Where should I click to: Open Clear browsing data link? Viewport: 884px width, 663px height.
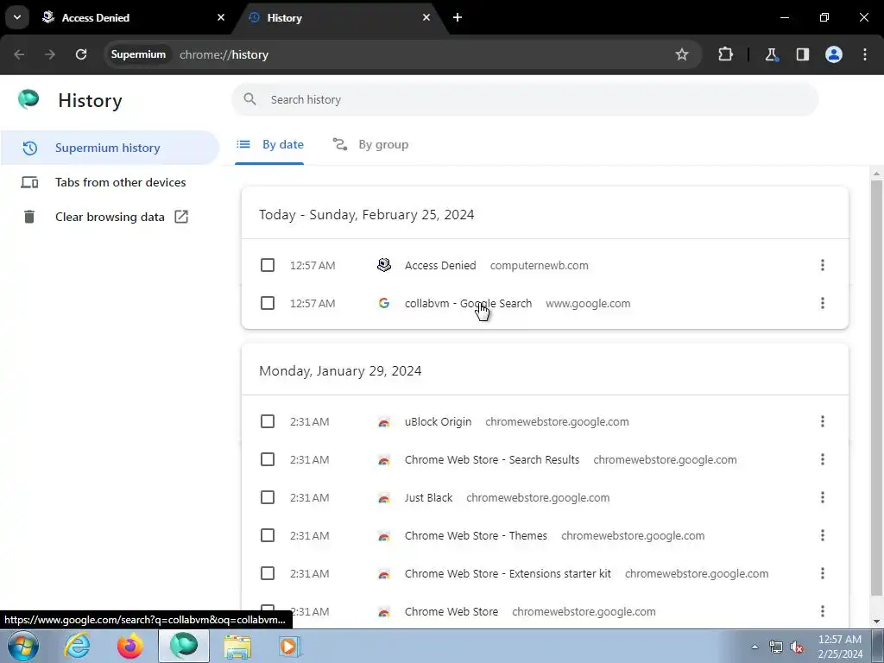click(110, 217)
